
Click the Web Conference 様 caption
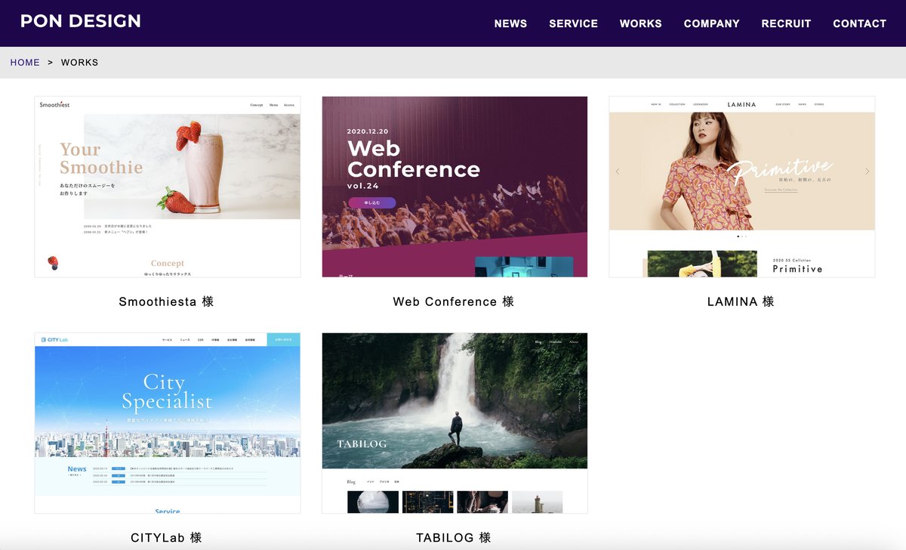[x=453, y=301]
